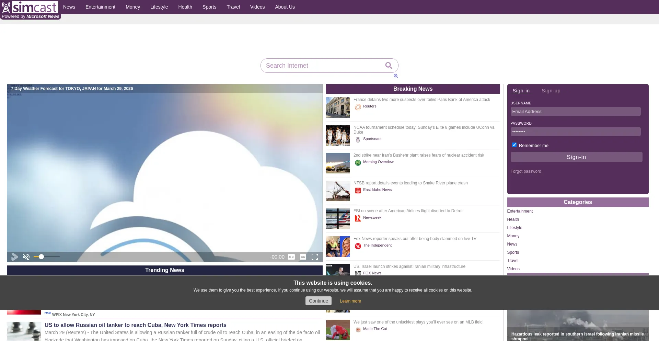Toggle closed captions on video

pos(303,257)
